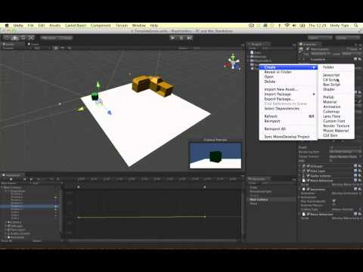This screenshot has height=272, width=363.
Task: Toggle the Flare Layer component checkbox
Action: point(308,171)
